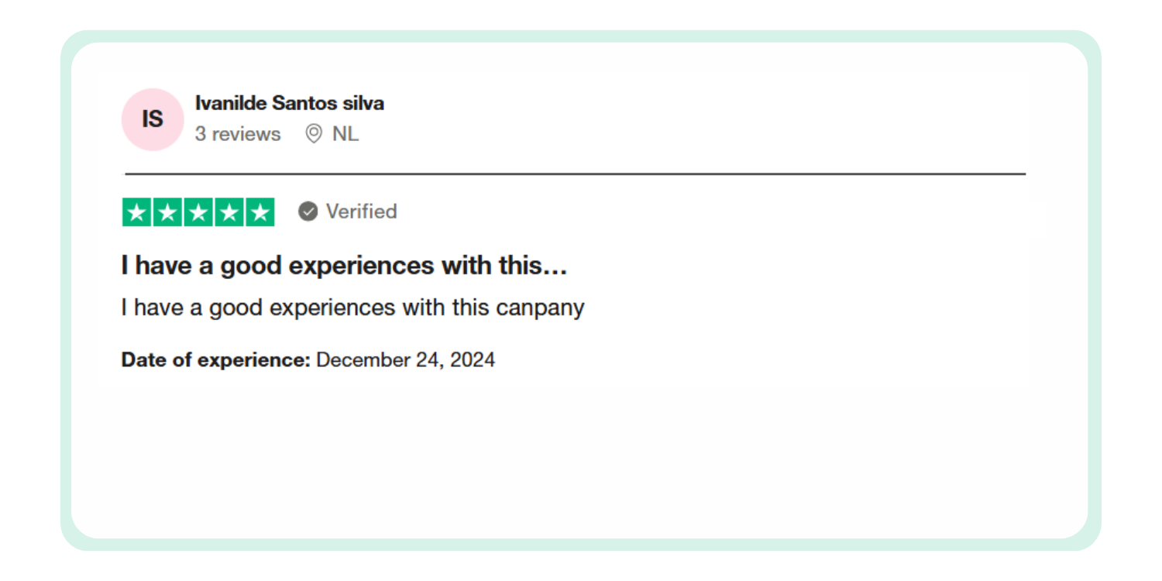This screenshot has height=581, width=1162.
Task: Select the fifth rating star
Action: (260, 212)
